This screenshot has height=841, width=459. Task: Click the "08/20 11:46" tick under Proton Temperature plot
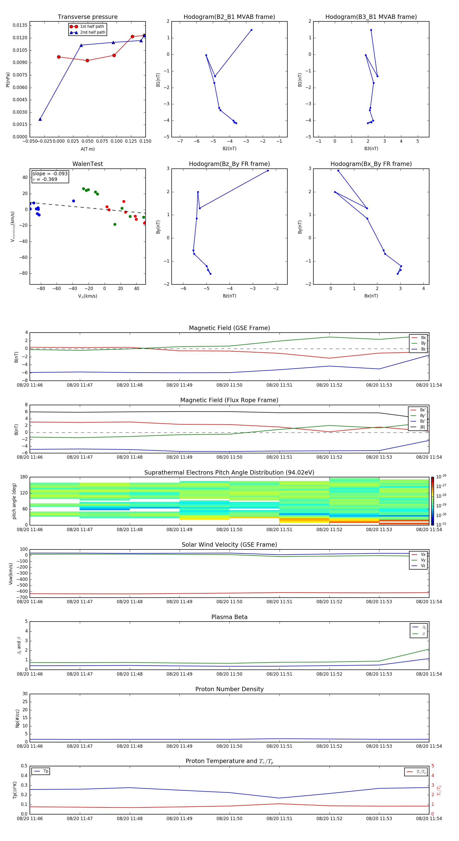pyautogui.click(x=30, y=819)
